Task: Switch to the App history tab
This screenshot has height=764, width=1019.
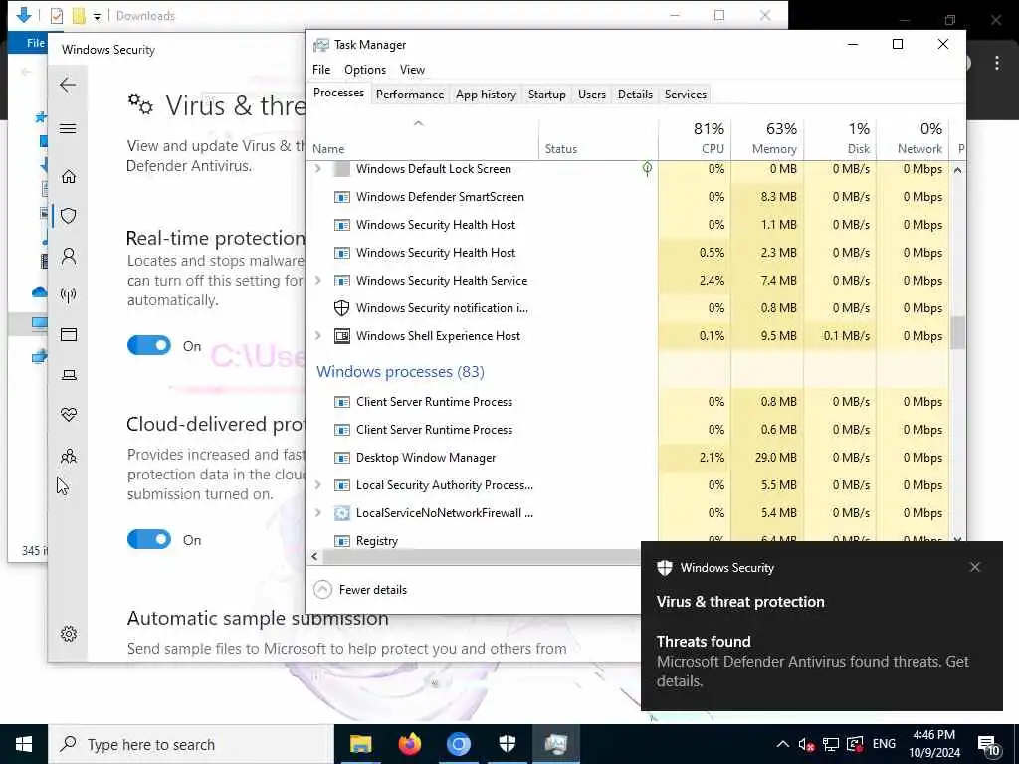Action: 486,95
